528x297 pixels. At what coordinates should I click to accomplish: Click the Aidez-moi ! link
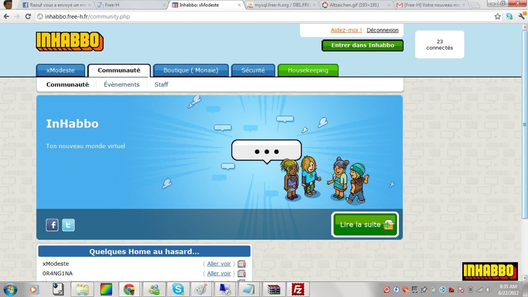point(346,30)
